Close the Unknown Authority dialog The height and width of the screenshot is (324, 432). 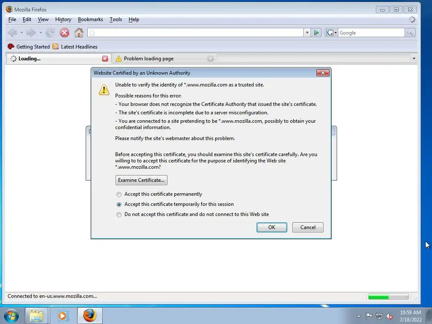(x=323, y=73)
